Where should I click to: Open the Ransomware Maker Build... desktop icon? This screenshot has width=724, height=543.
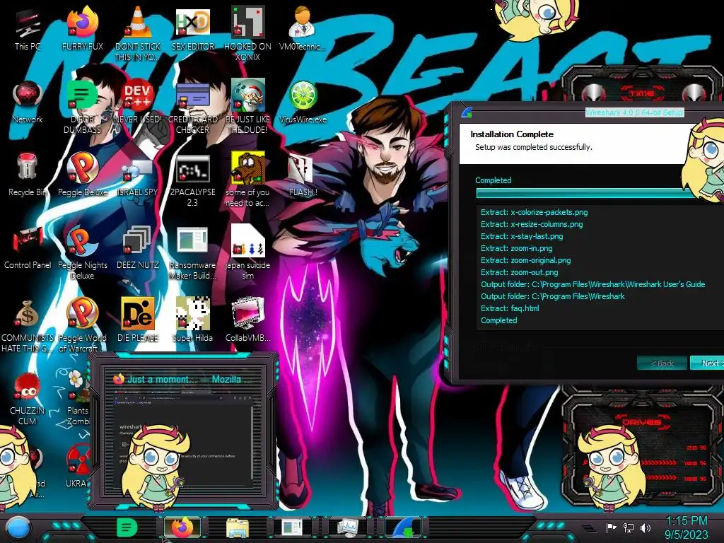point(192,252)
